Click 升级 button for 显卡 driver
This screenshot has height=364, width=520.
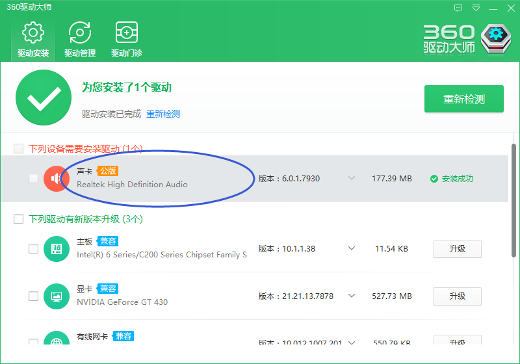coord(458,296)
